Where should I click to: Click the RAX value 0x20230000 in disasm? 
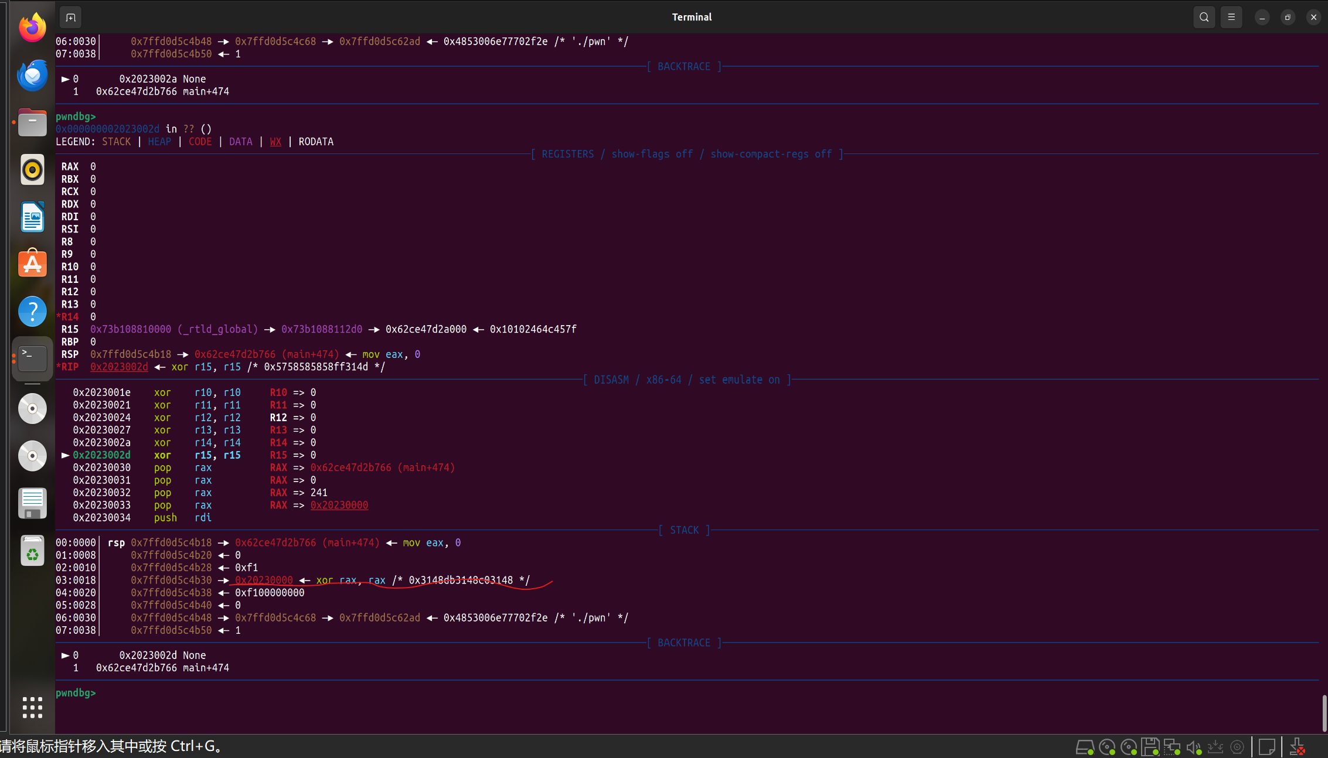(x=339, y=505)
